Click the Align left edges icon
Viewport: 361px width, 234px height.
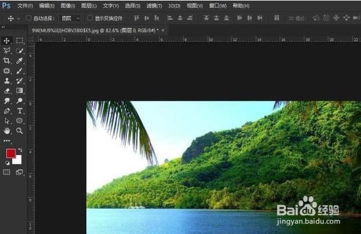(170, 18)
